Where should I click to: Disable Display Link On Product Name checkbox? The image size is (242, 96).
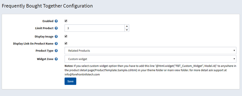[x=66, y=43]
